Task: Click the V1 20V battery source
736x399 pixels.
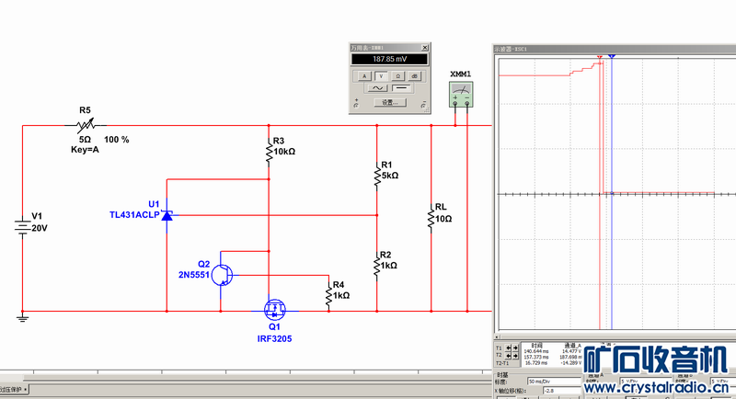Action: tap(22, 226)
